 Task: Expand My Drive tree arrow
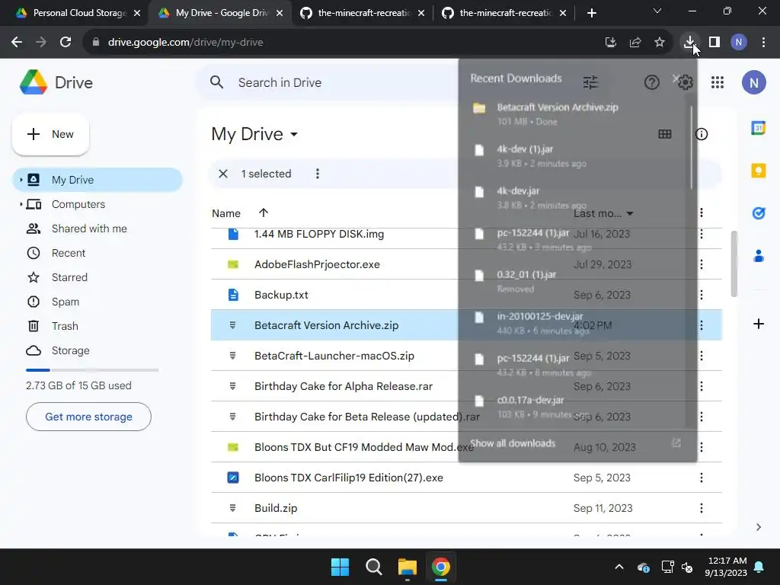[x=21, y=180]
